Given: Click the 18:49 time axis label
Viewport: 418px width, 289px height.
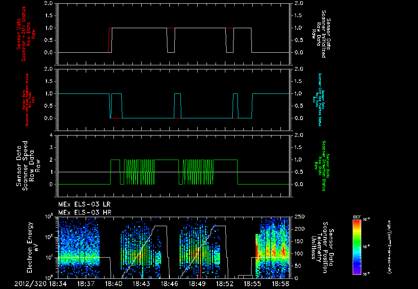Looking at the screenshot, I should click(x=197, y=284).
